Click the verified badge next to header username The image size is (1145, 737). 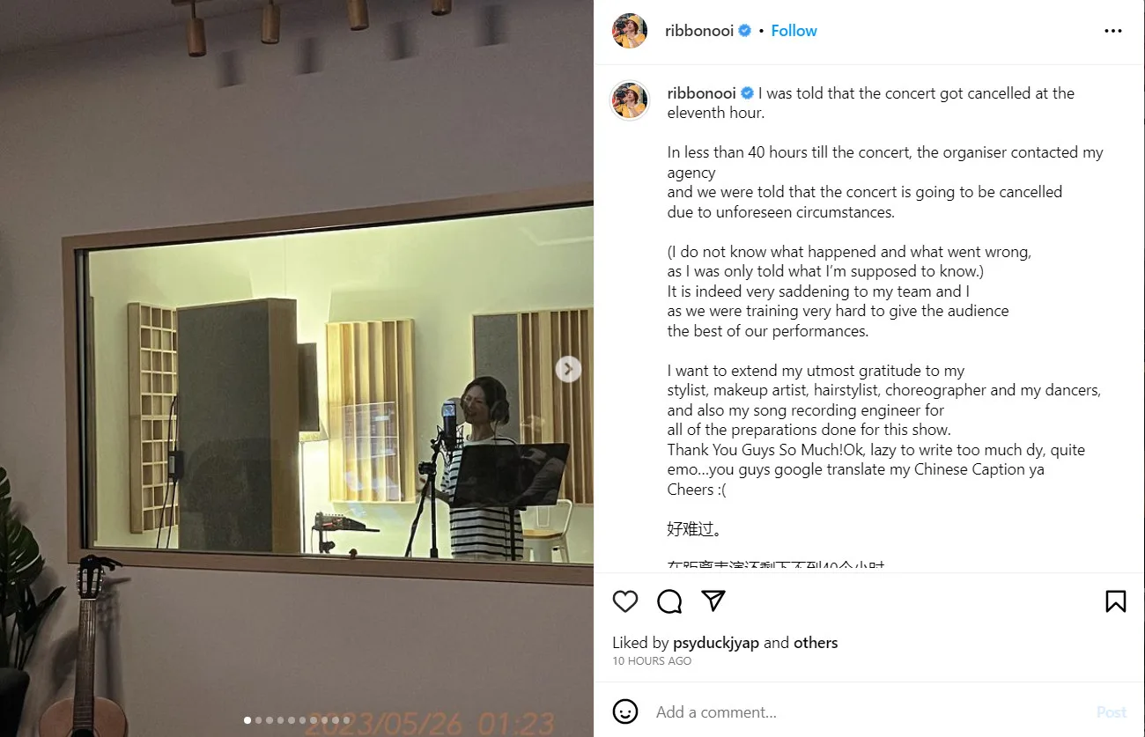pos(745,31)
